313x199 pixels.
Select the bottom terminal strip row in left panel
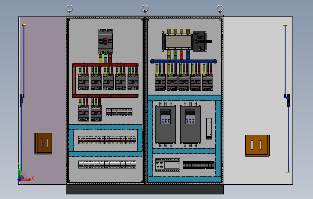[x=107, y=165]
